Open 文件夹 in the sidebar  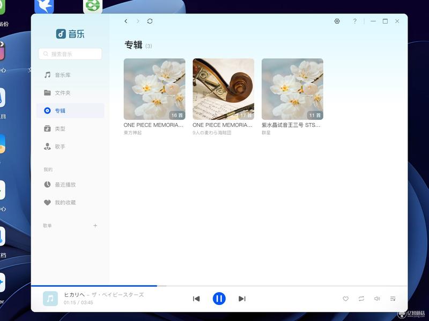[70, 93]
